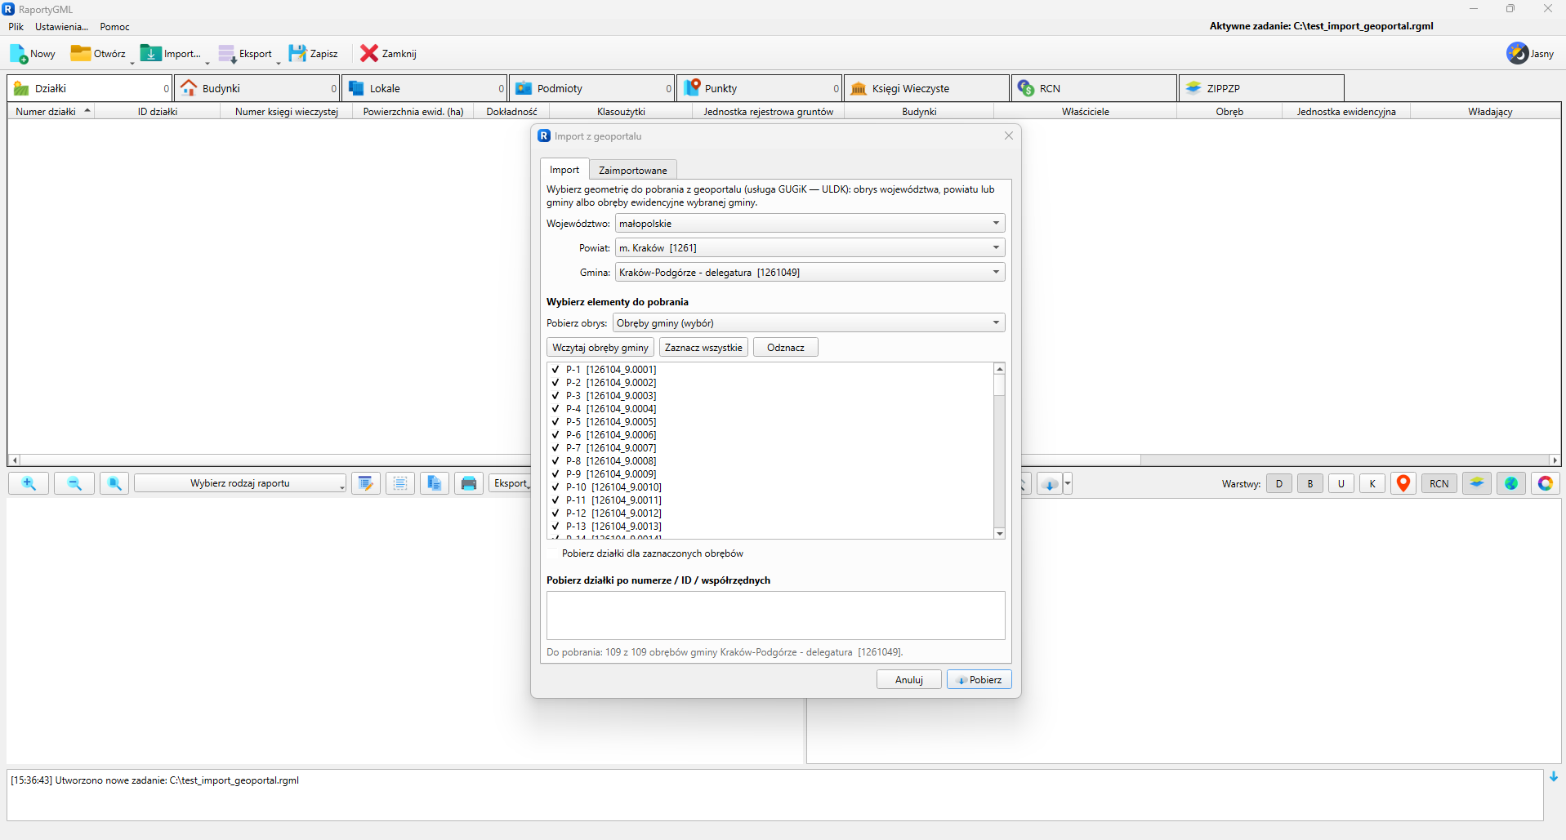1566x840 pixels.
Task: Toggle the Jasny theme icon
Action: click(x=1517, y=54)
